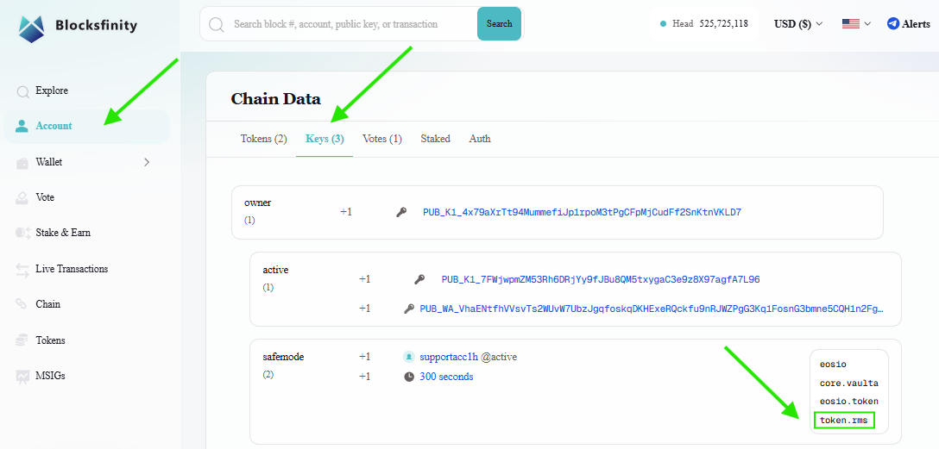Click the active permission label
939x449 pixels.
tap(275, 270)
